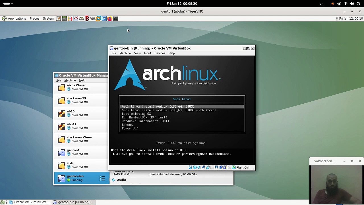Click the display indicator in VM status bar

pos(216,167)
